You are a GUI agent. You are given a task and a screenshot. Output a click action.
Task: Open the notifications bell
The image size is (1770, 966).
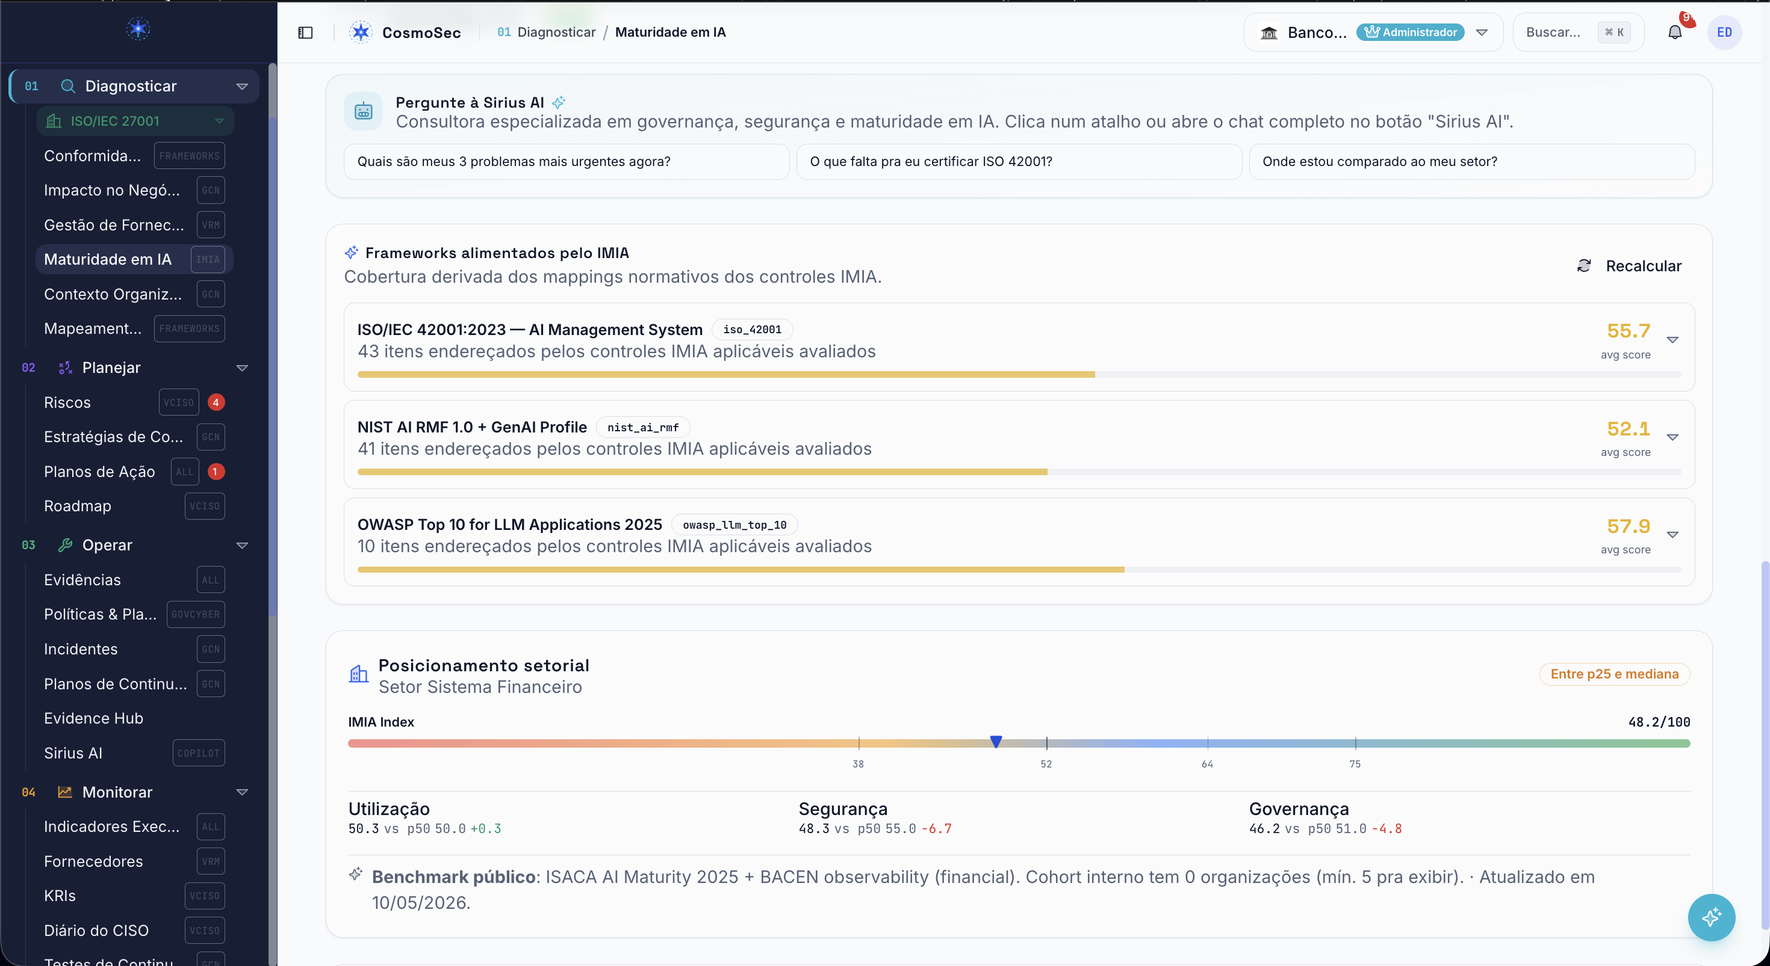pyautogui.click(x=1674, y=32)
